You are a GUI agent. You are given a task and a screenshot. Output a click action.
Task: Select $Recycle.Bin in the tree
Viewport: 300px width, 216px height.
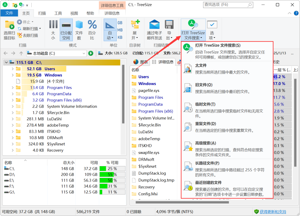tap(58, 113)
